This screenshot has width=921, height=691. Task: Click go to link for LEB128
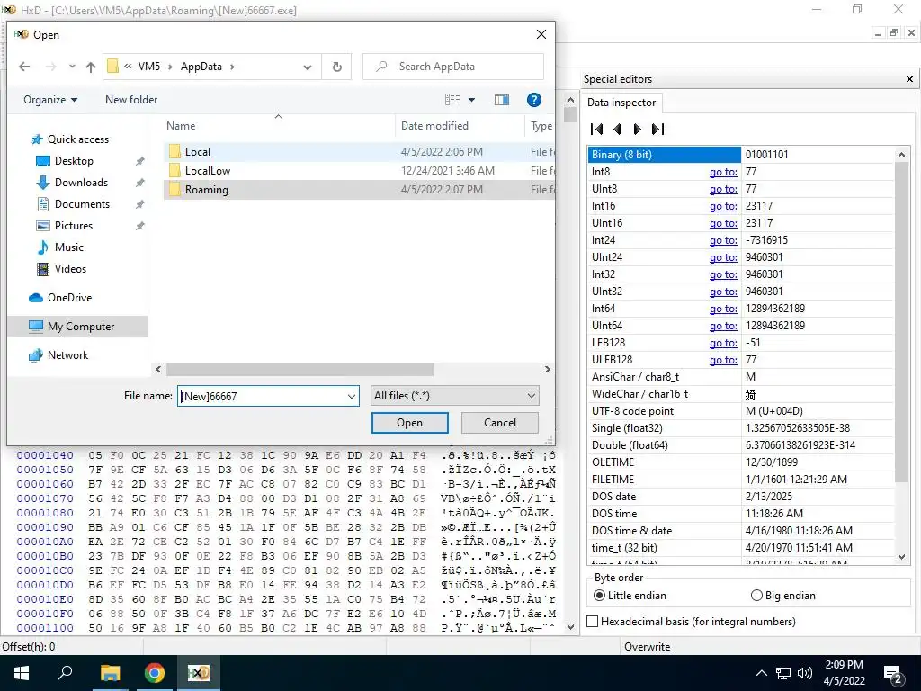tap(723, 343)
